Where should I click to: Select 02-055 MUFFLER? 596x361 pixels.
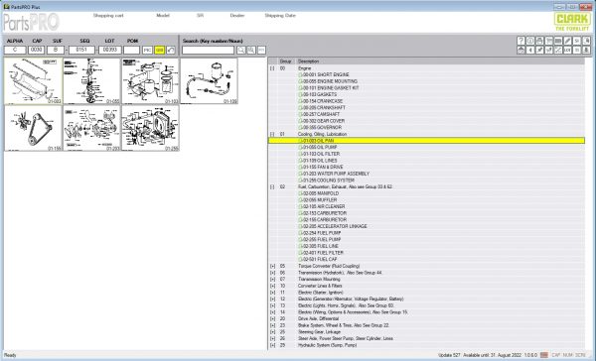pyautogui.click(x=320, y=200)
